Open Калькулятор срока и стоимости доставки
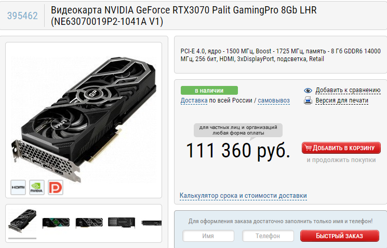The width and height of the screenshot is (387, 248). tap(243, 196)
